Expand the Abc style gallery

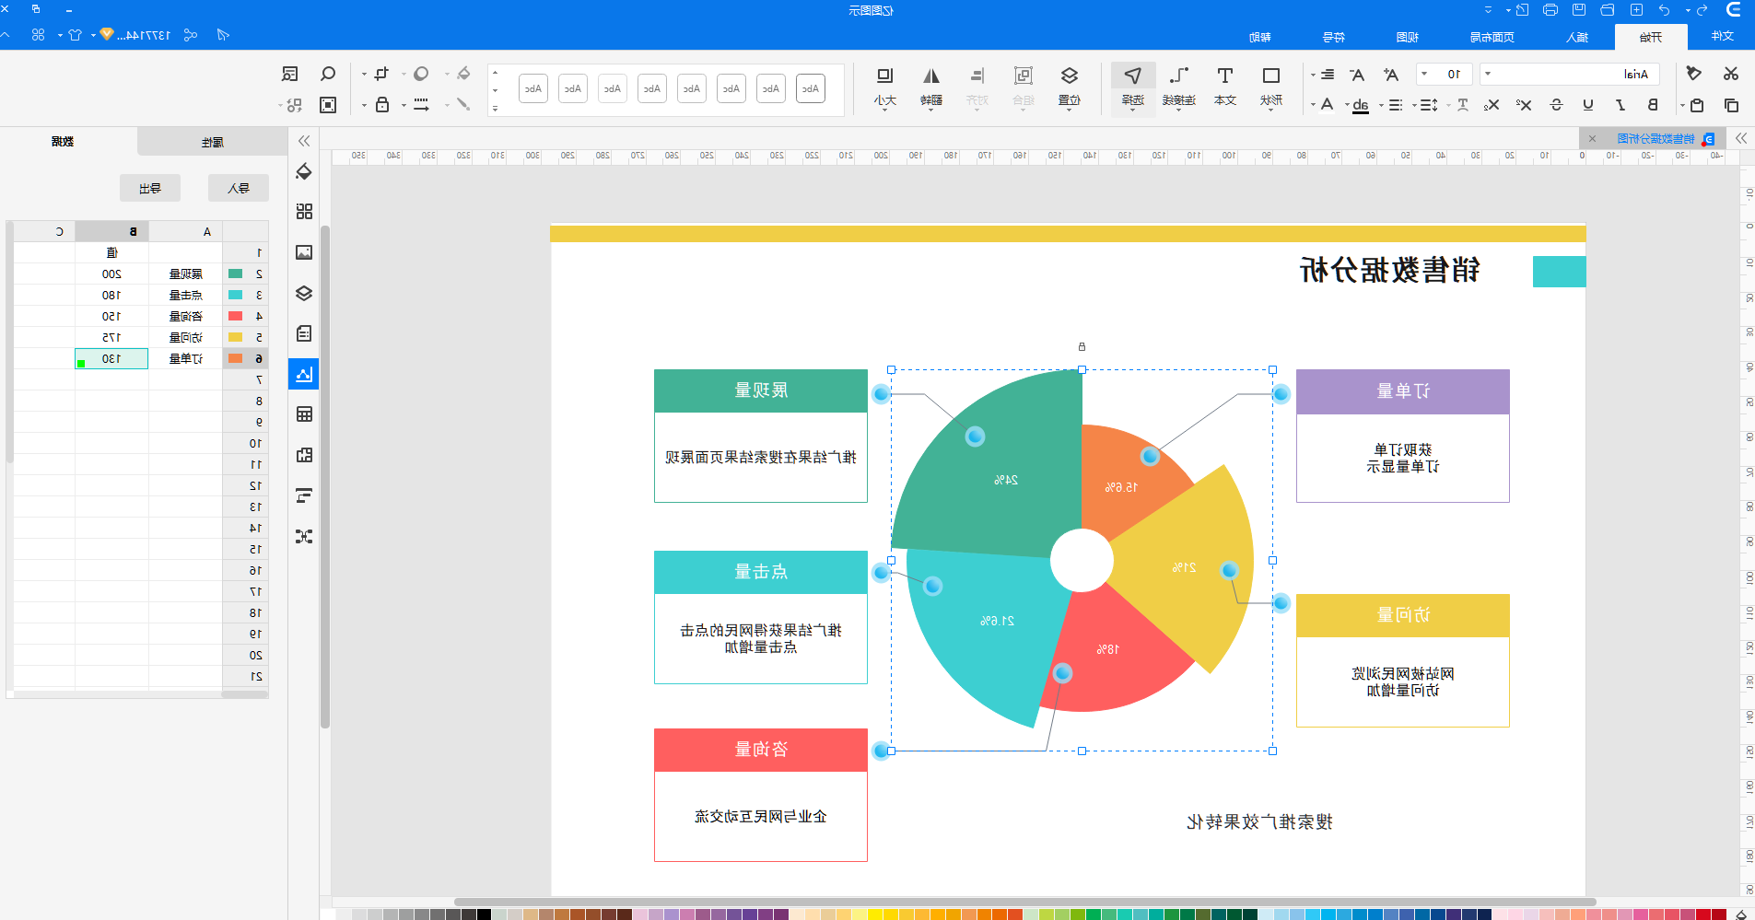[x=495, y=109]
